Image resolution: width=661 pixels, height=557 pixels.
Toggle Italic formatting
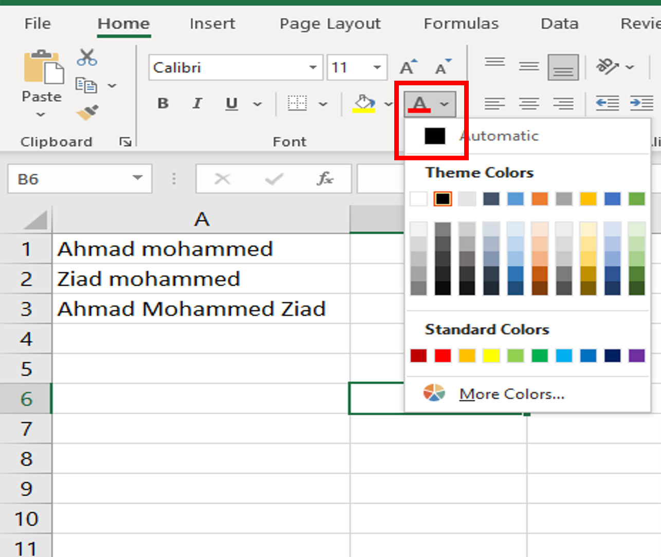[197, 103]
